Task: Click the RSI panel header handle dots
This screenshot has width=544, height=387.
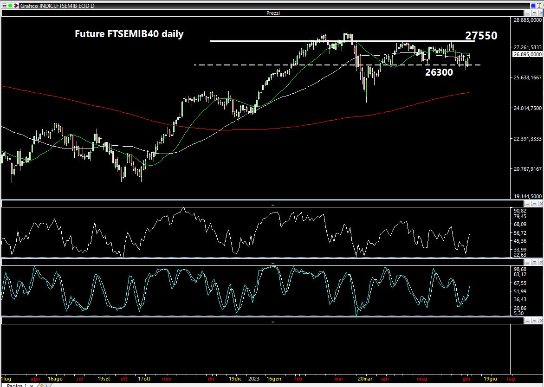Action: [273, 205]
